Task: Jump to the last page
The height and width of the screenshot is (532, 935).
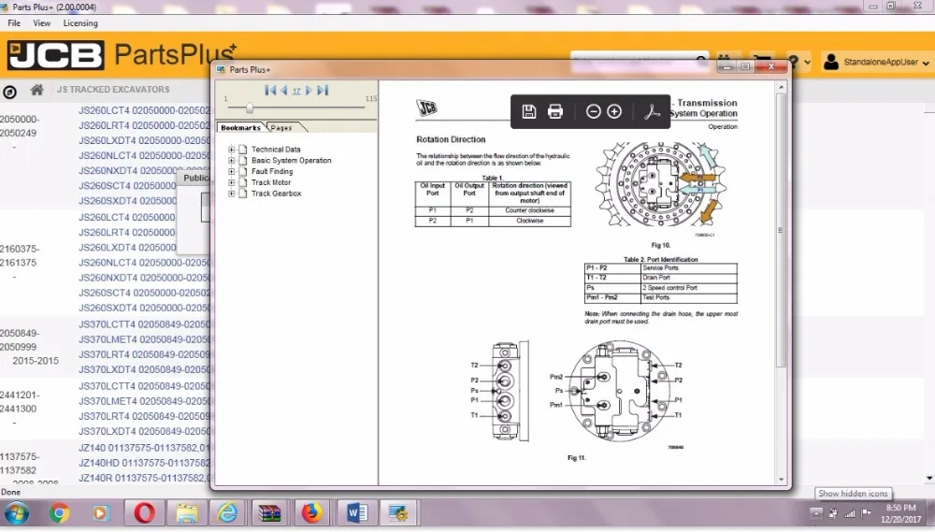Action: coord(323,90)
